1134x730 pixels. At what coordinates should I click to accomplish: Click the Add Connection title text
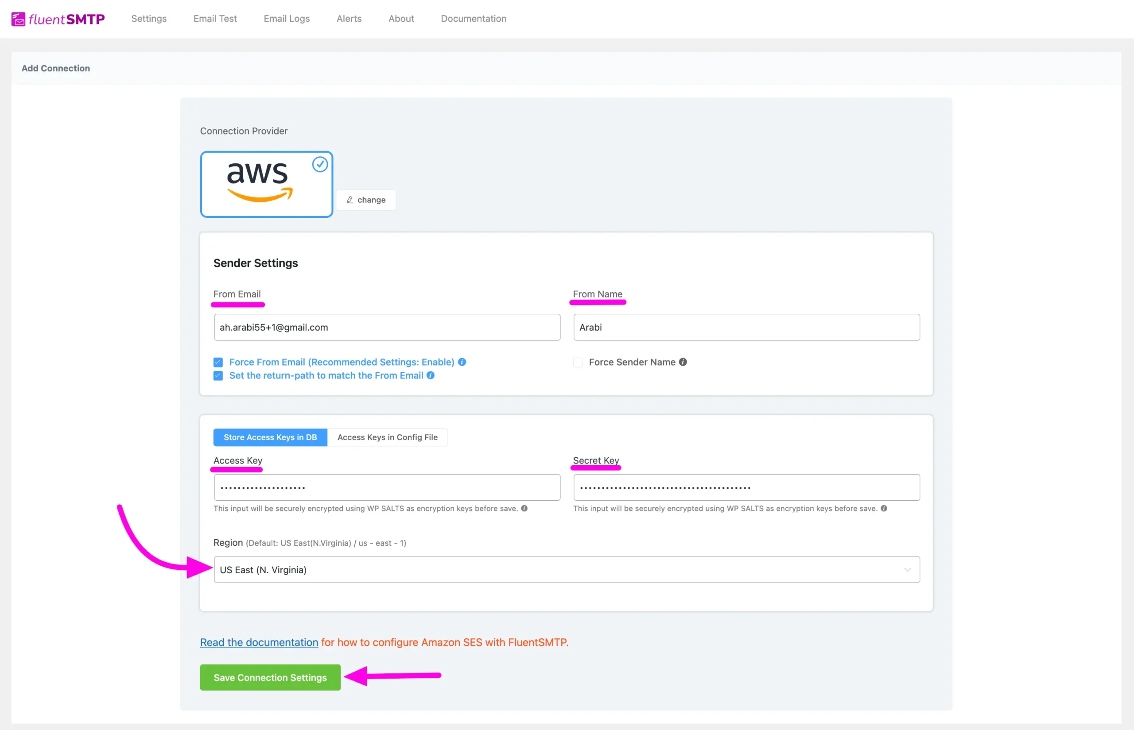pyautogui.click(x=55, y=68)
